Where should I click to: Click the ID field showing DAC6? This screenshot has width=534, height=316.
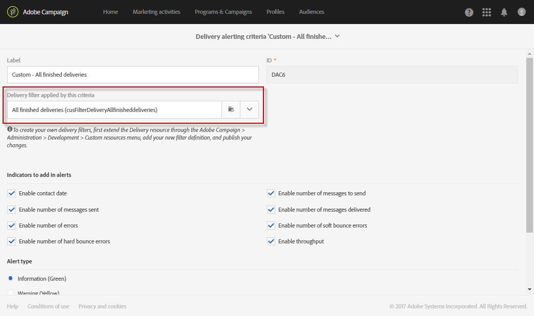pyautogui.click(x=392, y=75)
